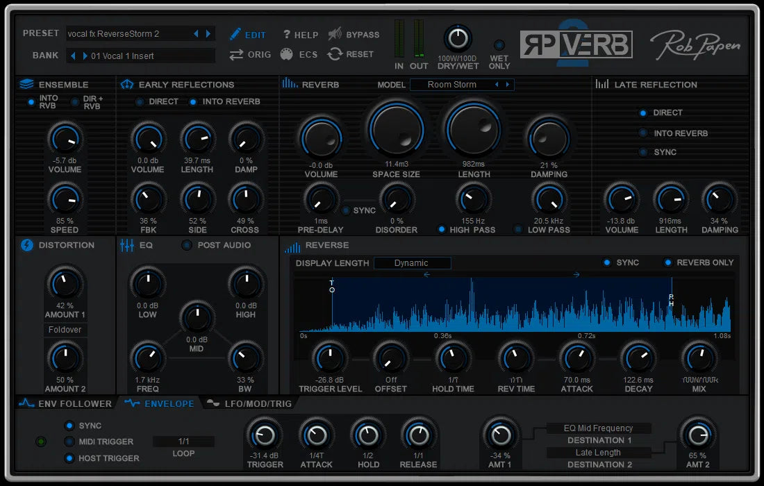This screenshot has height=486, width=764.
Task: Adjust the DRY/WET knob
Action: point(458,38)
